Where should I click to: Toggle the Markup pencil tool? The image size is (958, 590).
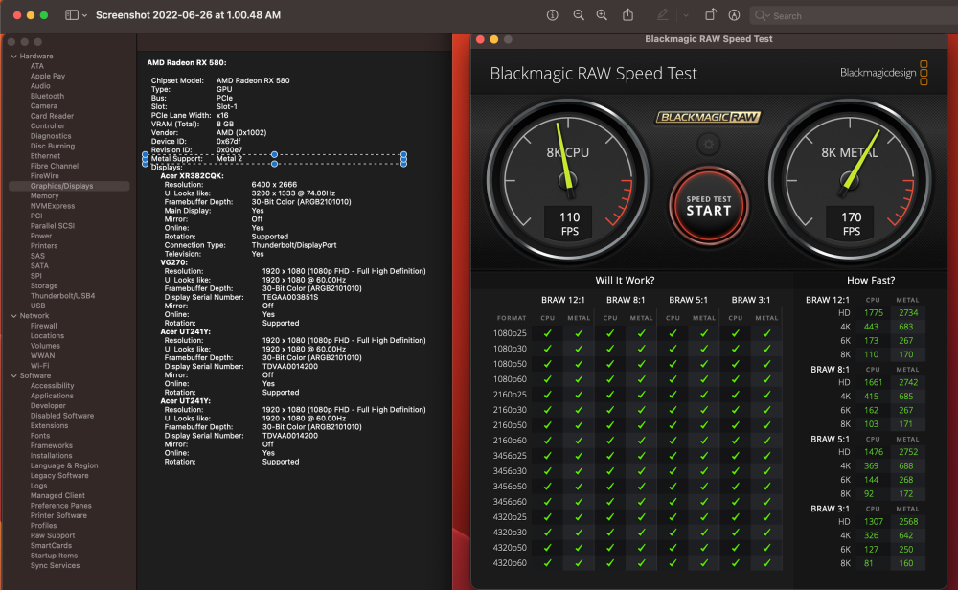pos(662,14)
